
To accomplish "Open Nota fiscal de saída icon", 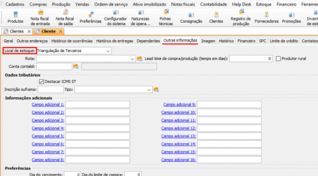I will click(65, 18).
